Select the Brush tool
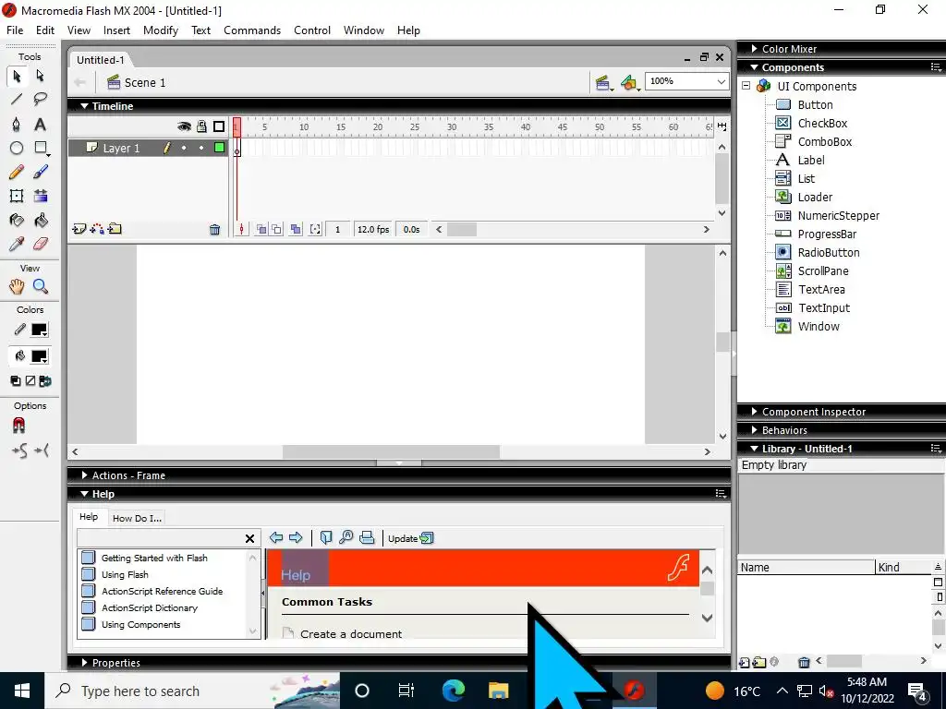946x709 pixels. pos(41,172)
